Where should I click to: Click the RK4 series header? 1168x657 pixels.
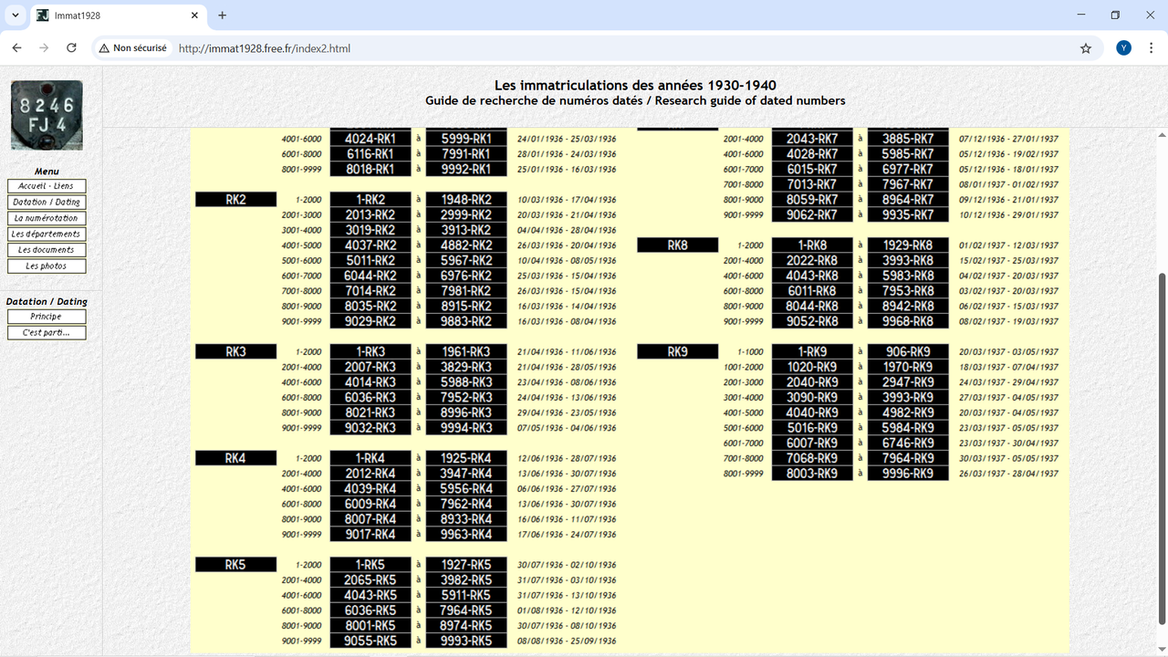[235, 458]
